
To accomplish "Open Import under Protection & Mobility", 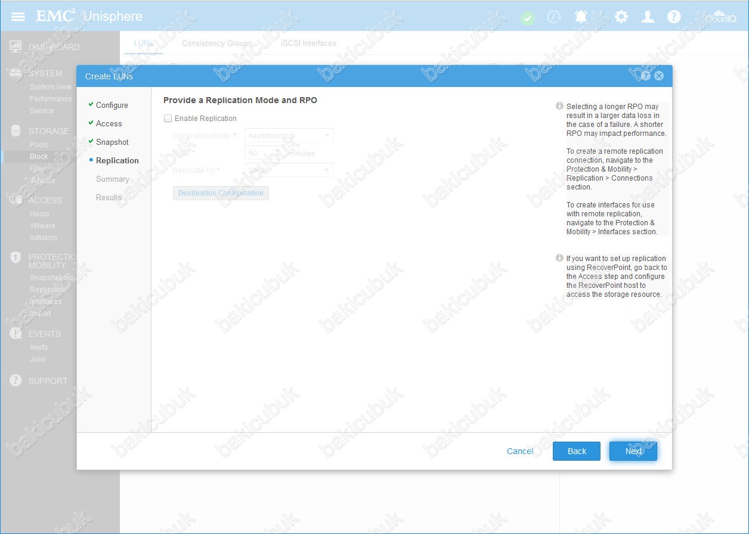I will [x=41, y=313].
